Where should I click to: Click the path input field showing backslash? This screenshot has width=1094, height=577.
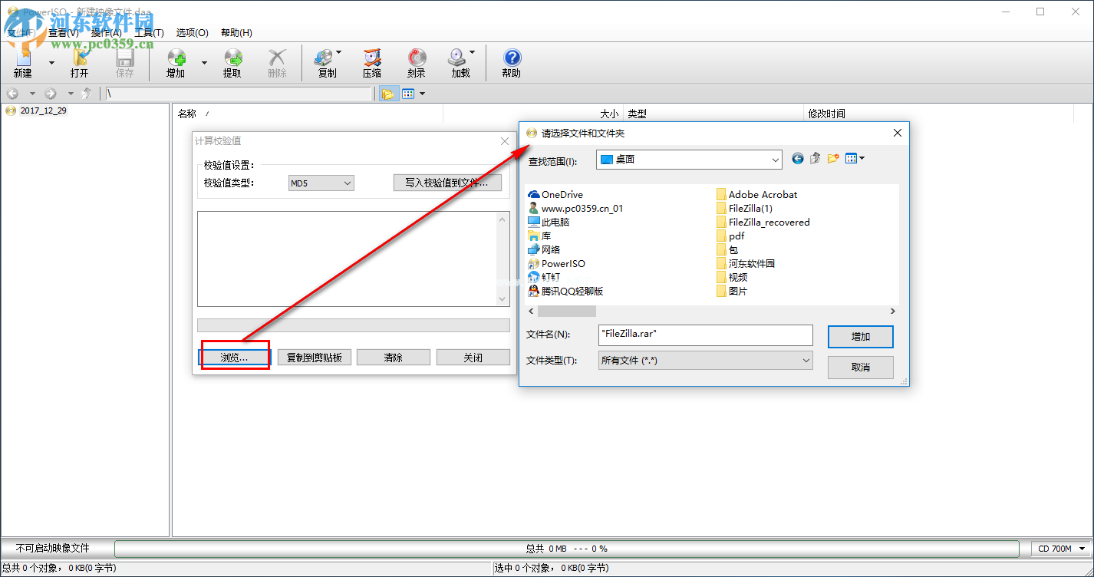click(x=238, y=94)
